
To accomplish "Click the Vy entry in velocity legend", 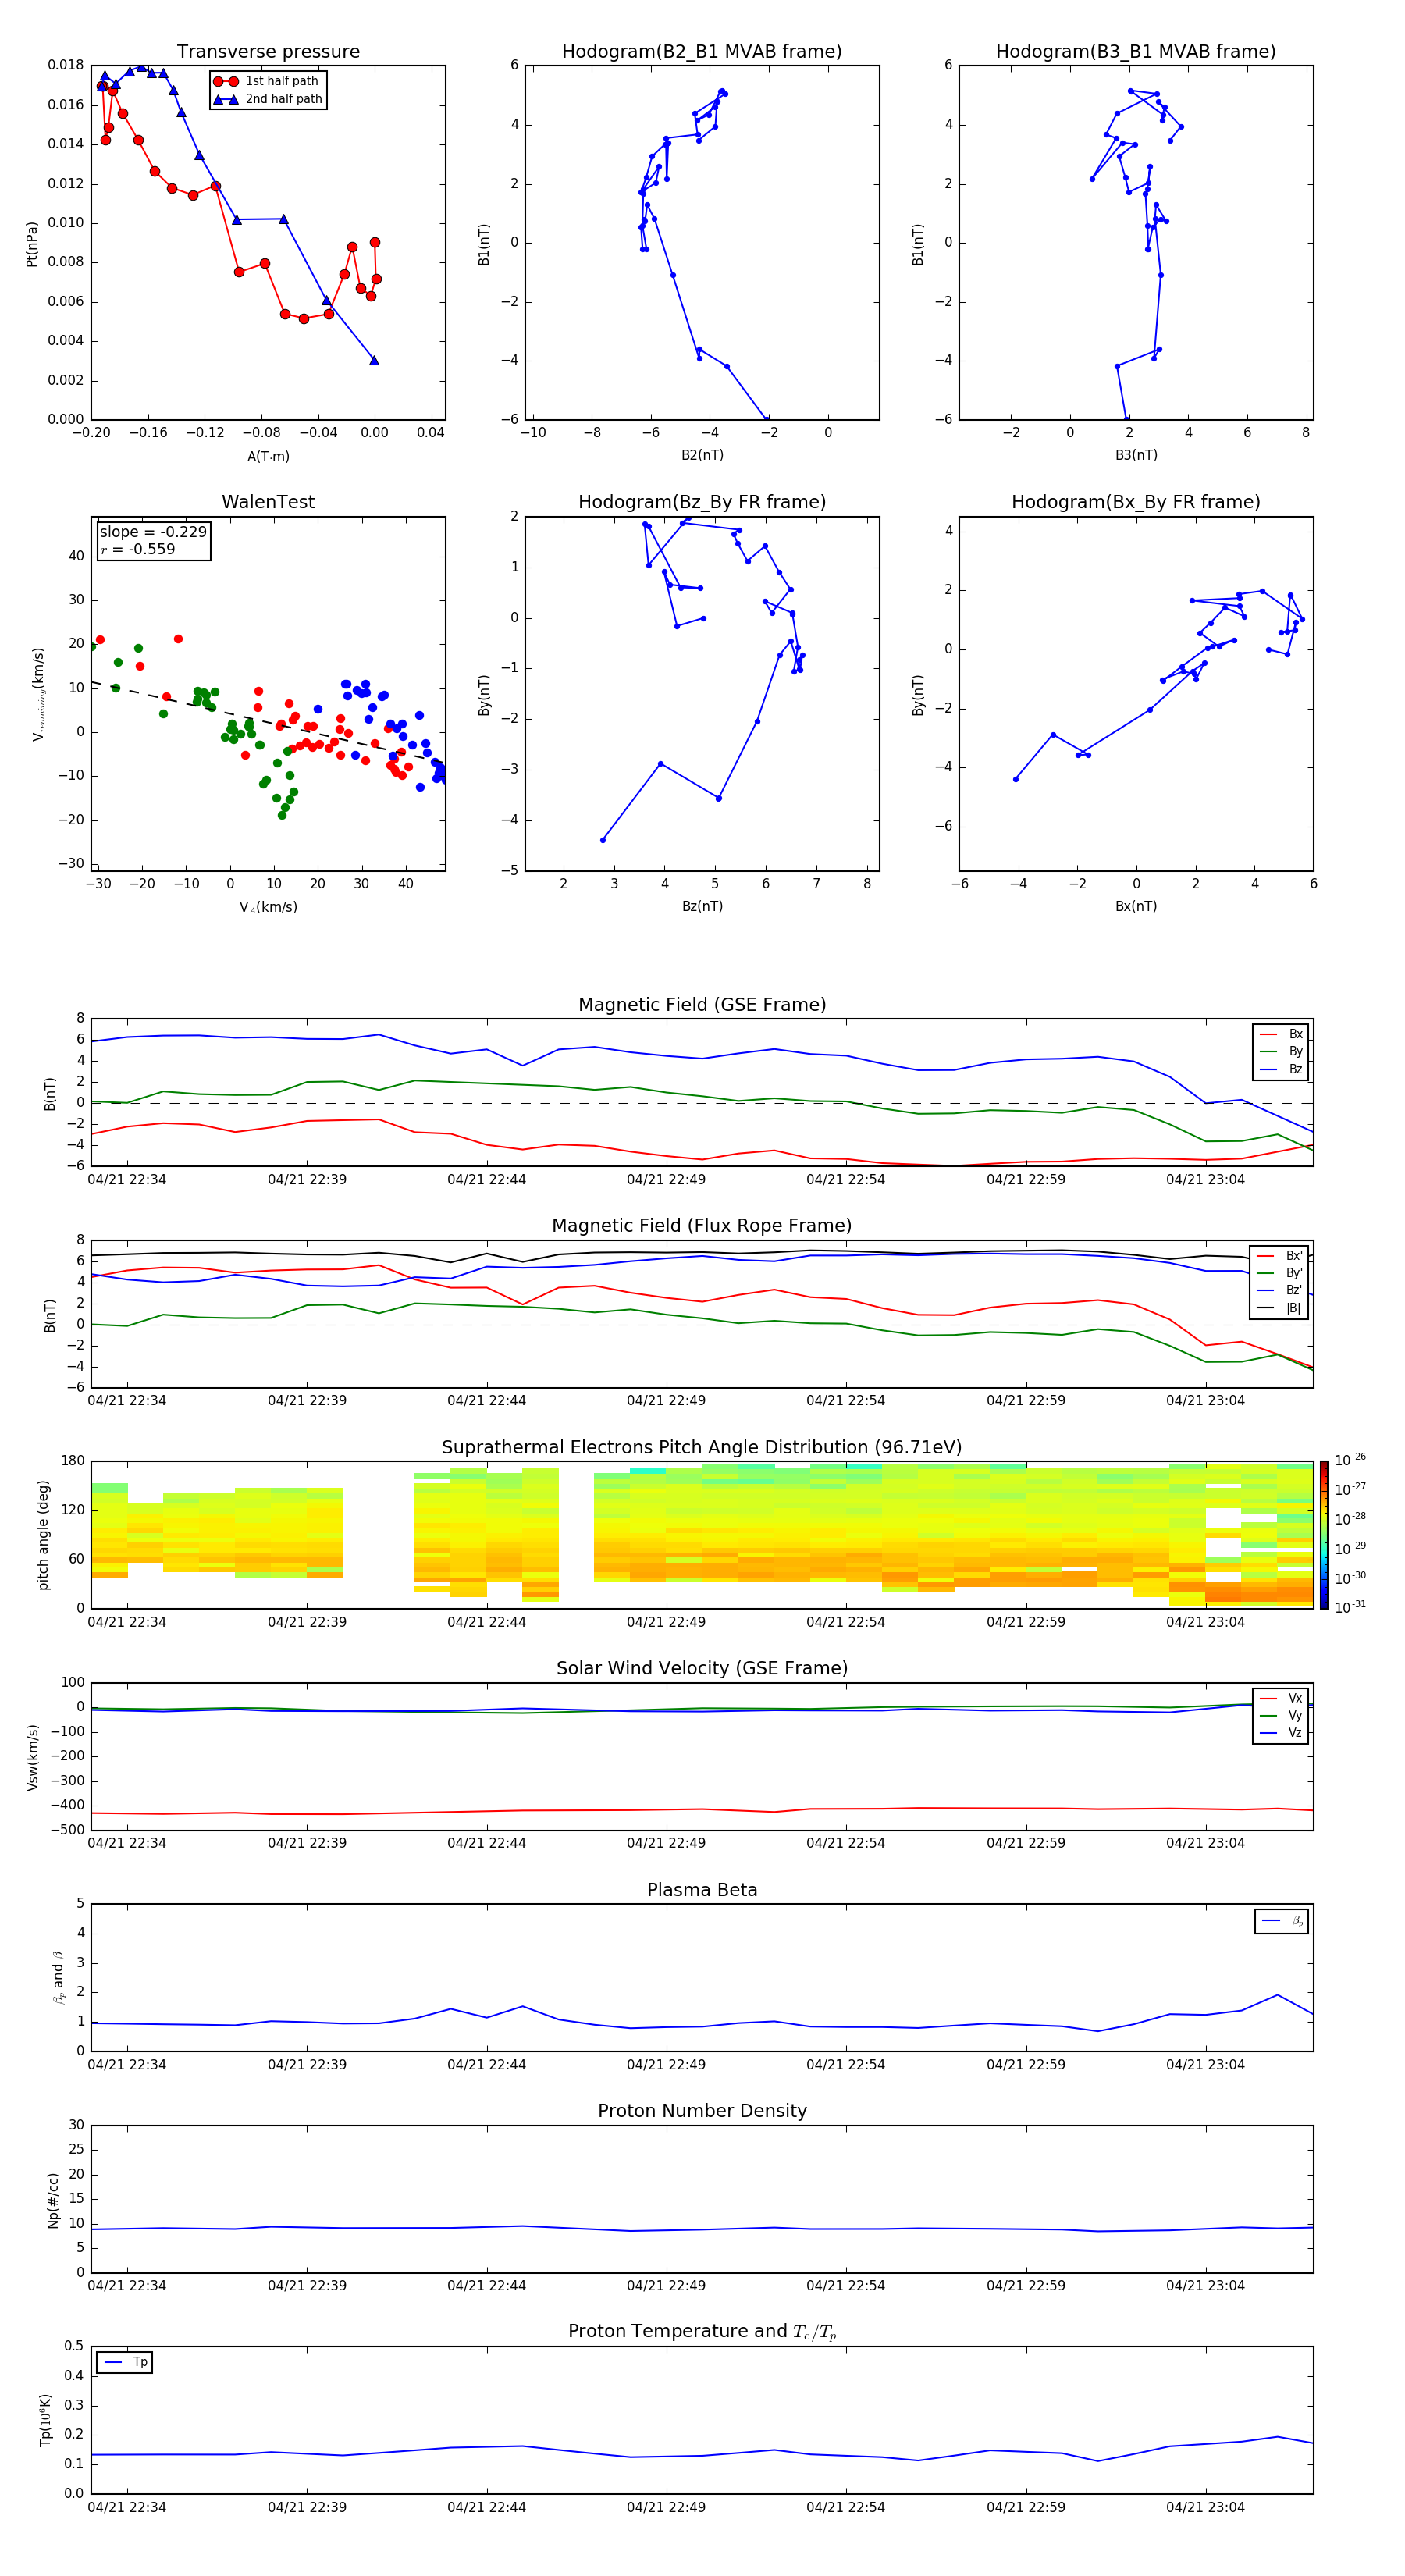I will click(x=1281, y=1715).
